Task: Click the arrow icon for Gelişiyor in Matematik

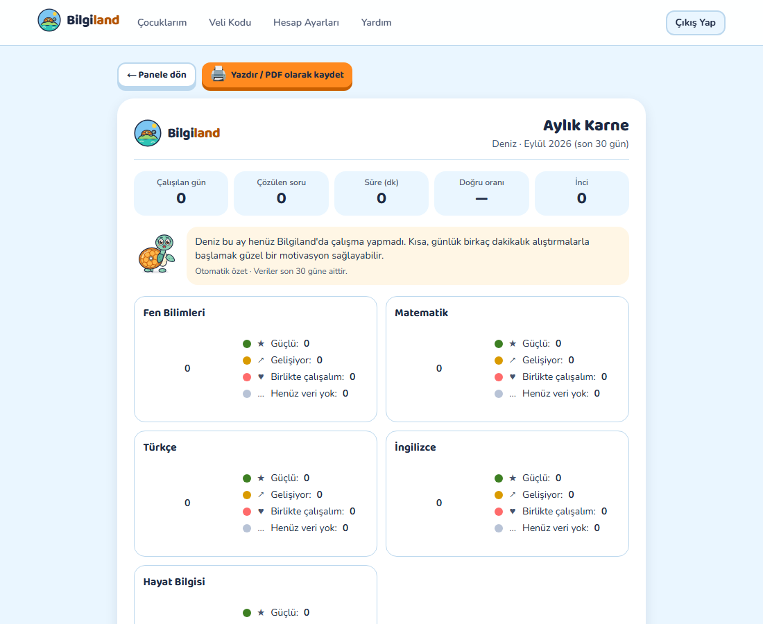Action: [x=513, y=361]
